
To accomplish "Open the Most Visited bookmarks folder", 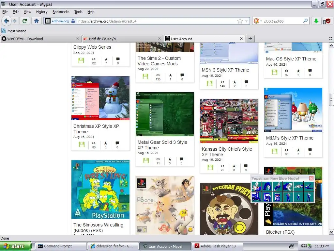I will (14, 31).
